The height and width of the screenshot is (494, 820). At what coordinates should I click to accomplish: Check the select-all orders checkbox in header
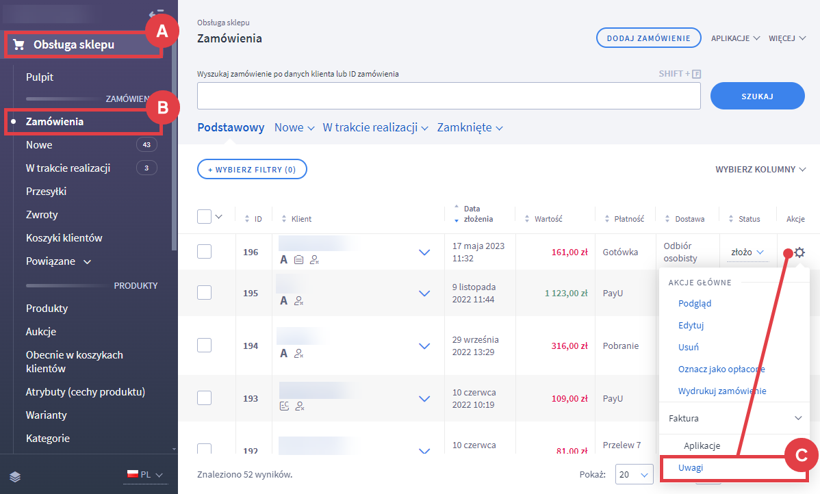click(204, 217)
